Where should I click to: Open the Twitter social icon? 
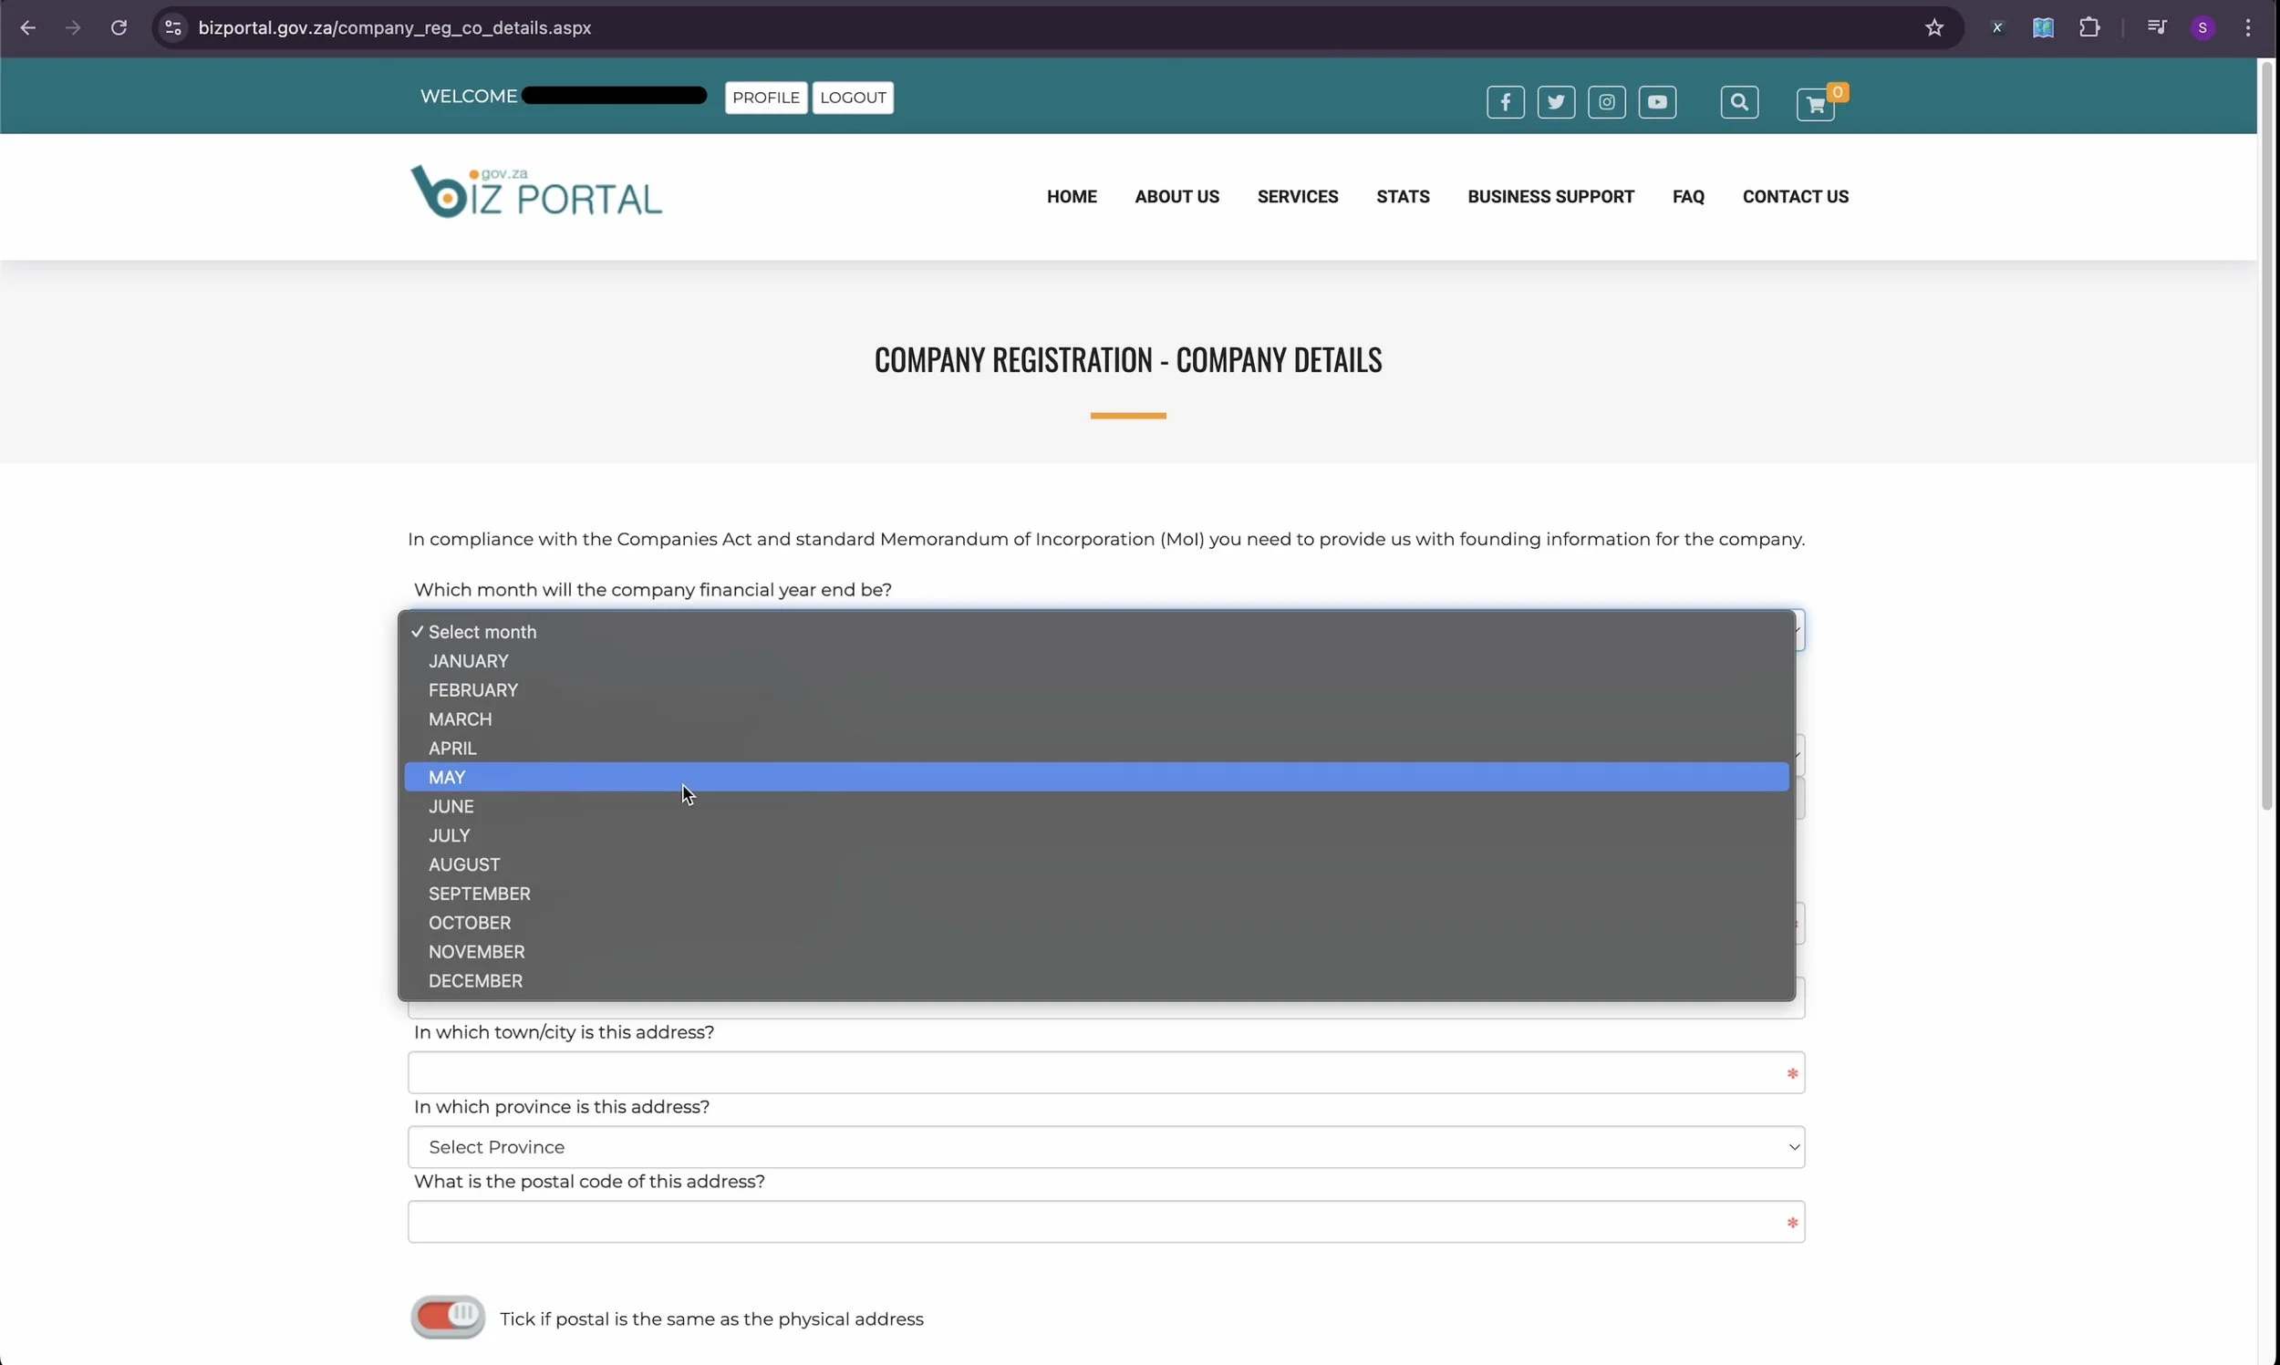pos(1555,102)
